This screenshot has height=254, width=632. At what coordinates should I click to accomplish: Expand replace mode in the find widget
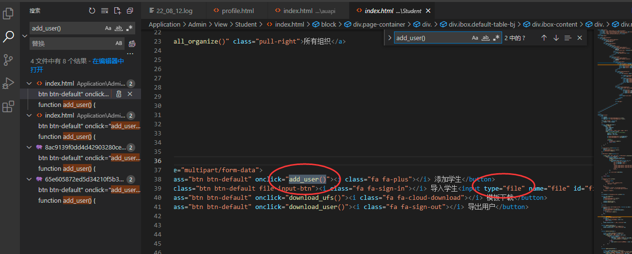tap(389, 38)
